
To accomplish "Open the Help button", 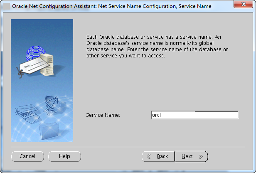I will tap(64, 156).
